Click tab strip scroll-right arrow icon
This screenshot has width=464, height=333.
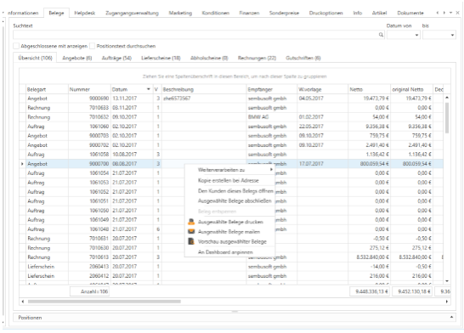pos(444,13)
